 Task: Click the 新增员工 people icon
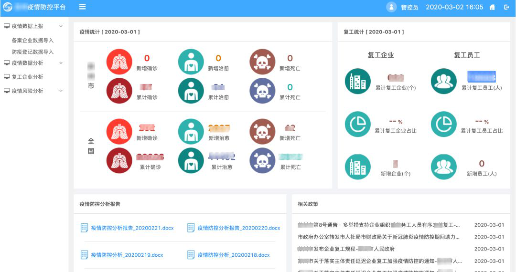[x=443, y=167]
